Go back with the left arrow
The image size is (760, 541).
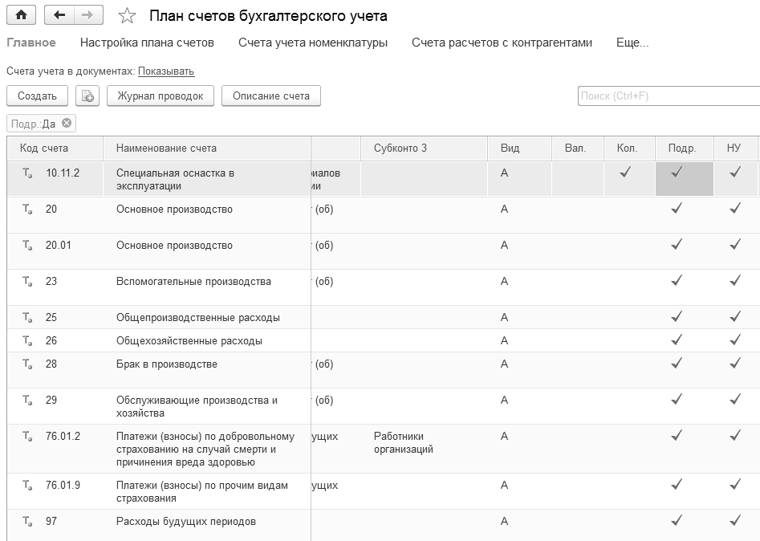59,15
